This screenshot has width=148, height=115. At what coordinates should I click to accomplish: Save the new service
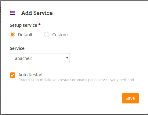(x=130, y=98)
